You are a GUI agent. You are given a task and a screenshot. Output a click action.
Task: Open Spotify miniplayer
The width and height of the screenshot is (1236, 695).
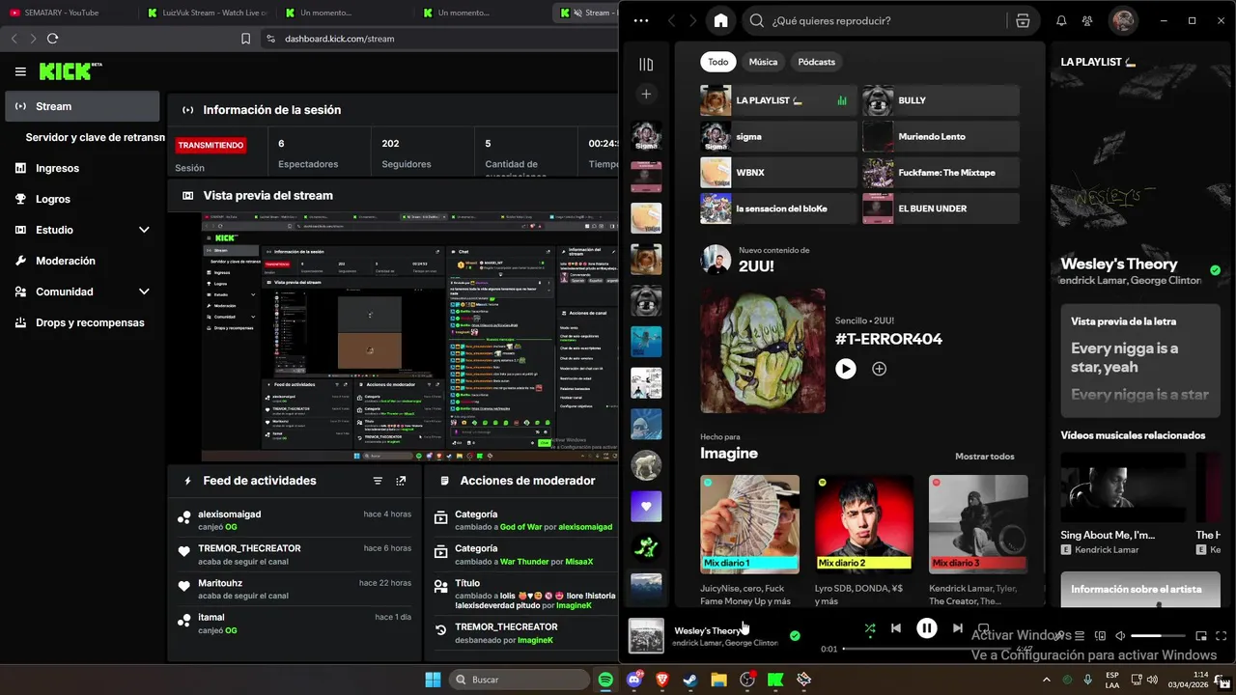coord(1201,636)
